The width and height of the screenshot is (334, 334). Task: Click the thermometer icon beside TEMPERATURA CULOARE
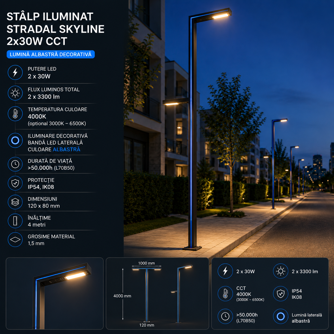pos(15,114)
